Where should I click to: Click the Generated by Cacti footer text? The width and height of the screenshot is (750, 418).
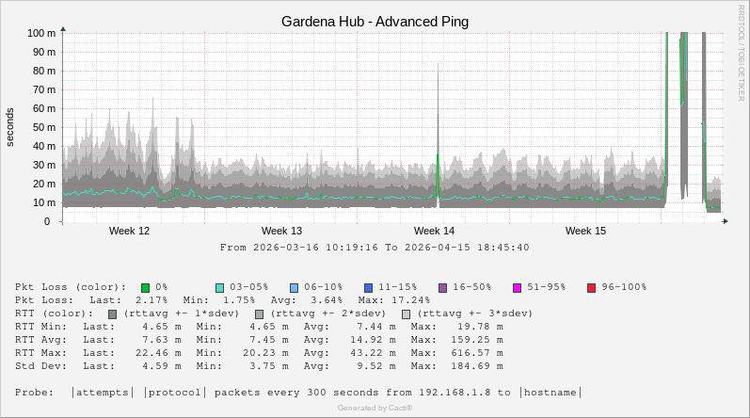pos(375,408)
